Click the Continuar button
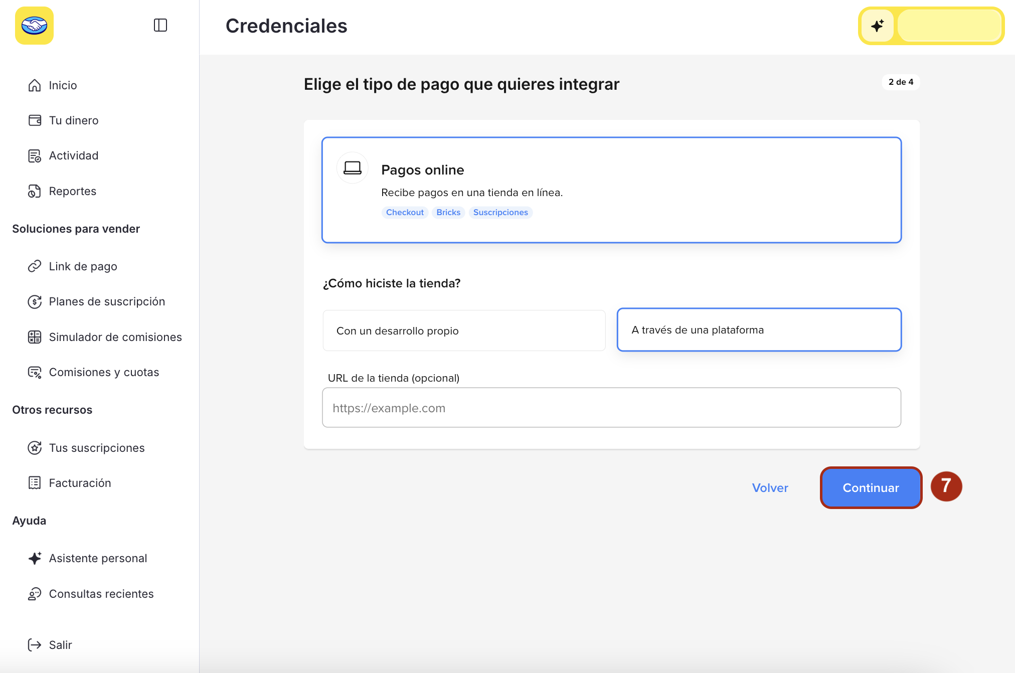1015x673 pixels. pos(871,487)
